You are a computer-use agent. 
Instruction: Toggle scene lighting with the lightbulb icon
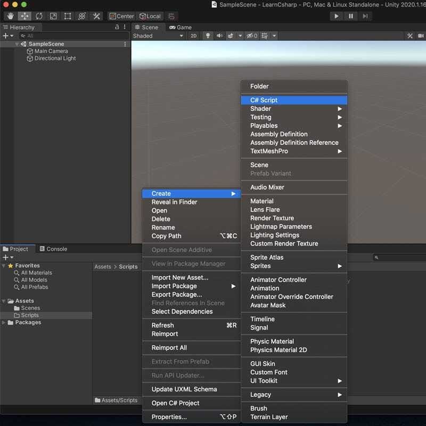pyautogui.click(x=208, y=36)
